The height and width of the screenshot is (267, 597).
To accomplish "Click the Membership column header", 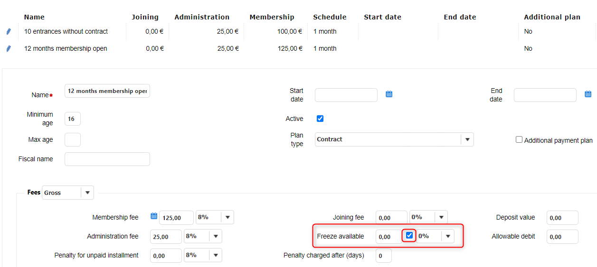I will click(272, 17).
